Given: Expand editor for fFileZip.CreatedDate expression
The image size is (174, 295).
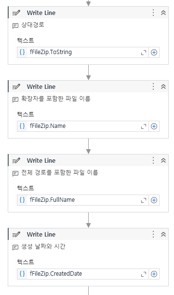Looking at the screenshot, I should pyautogui.click(x=144, y=274).
